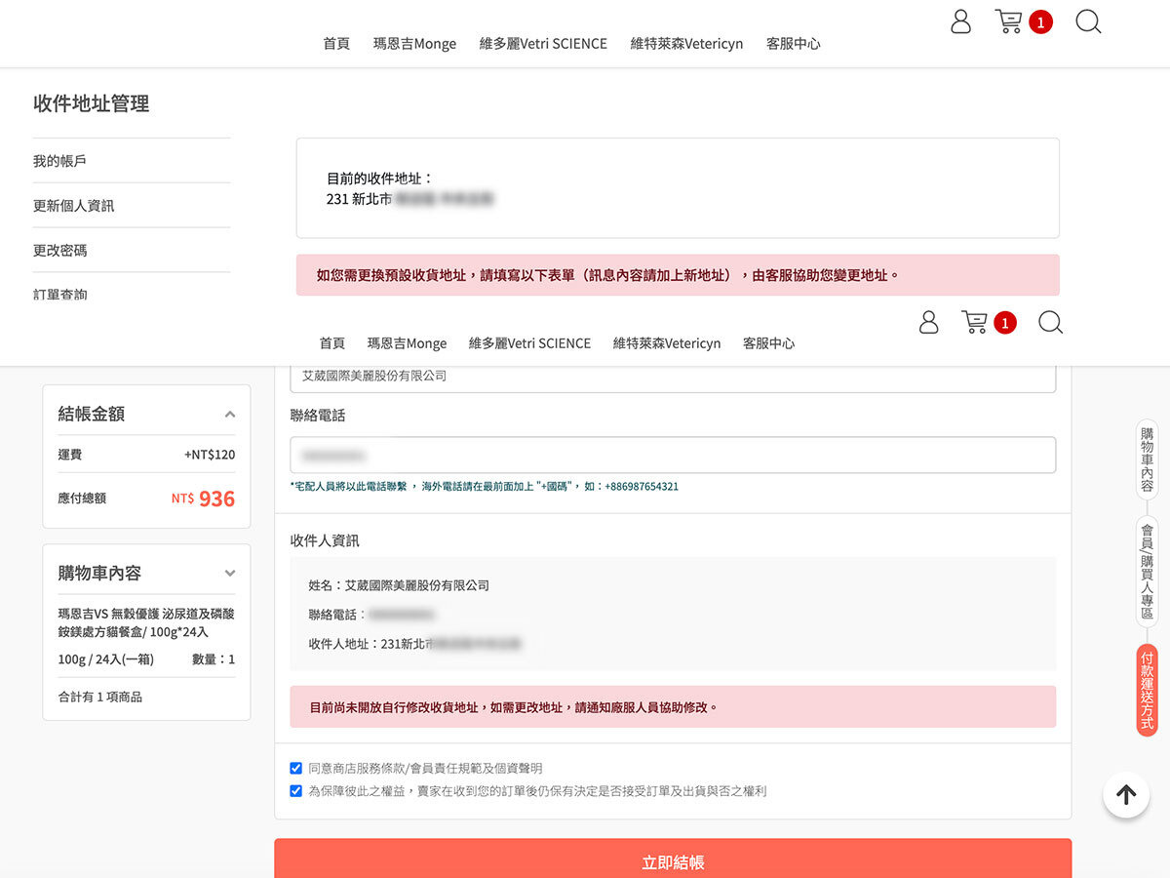Open 我的帳戶 link in the sidebar
The height and width of the screenshot is (878, 1170).
point(60,161)
